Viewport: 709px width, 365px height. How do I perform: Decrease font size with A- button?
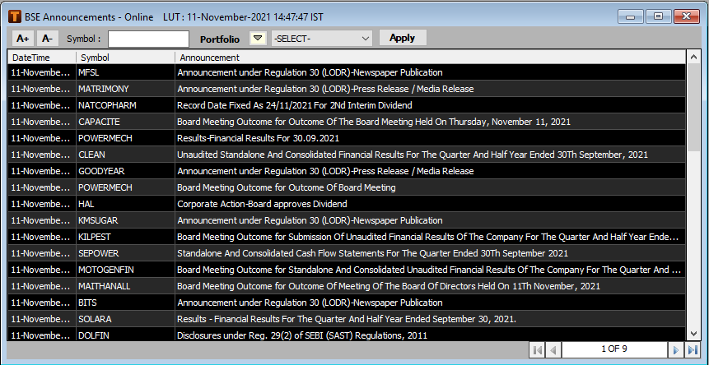[46, 38]
